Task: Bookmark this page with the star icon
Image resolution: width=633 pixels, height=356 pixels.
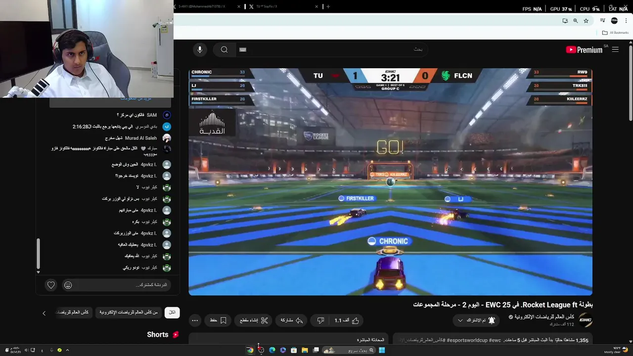Action: coord(586,21)
